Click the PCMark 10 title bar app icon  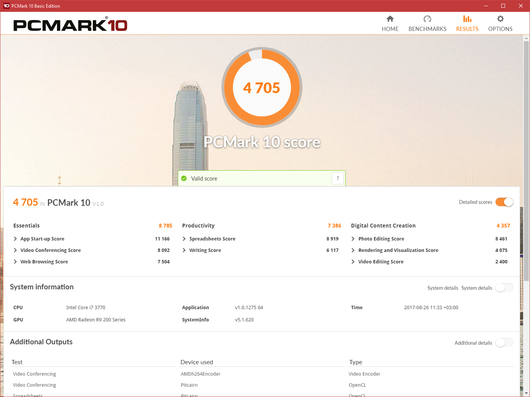click(x=6, y=6)
